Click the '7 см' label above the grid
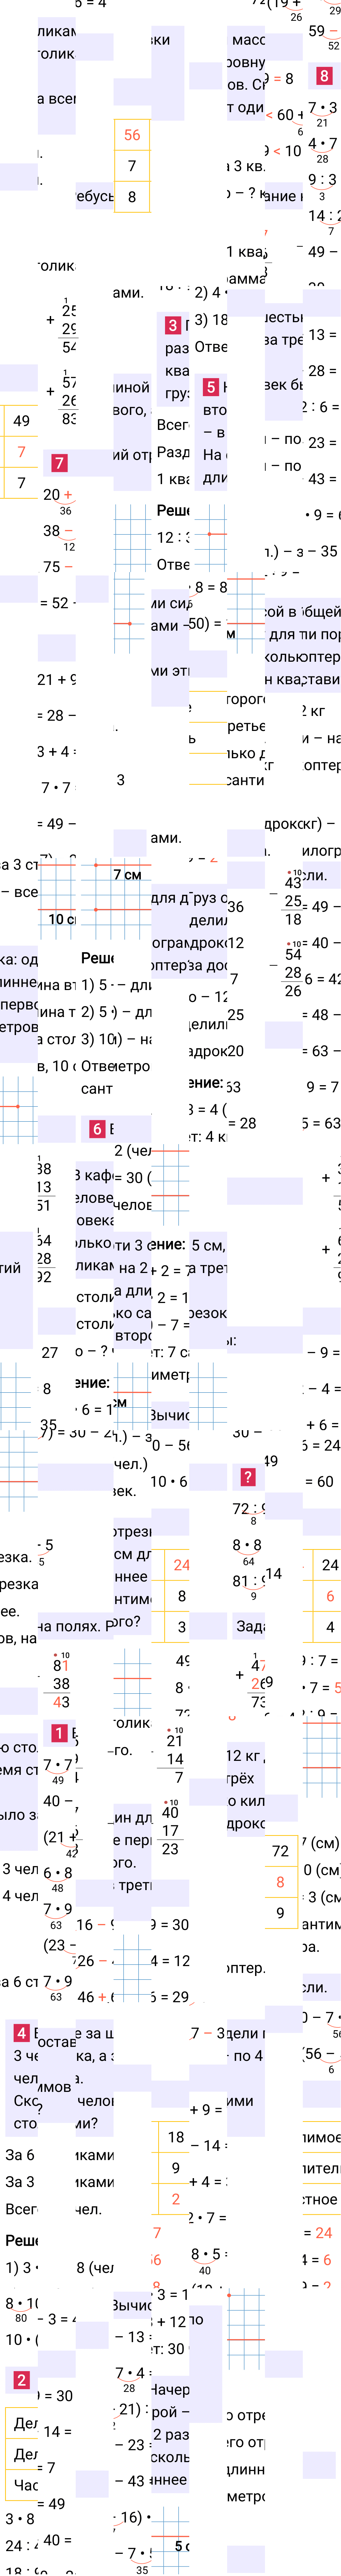 tap(127, 875)
